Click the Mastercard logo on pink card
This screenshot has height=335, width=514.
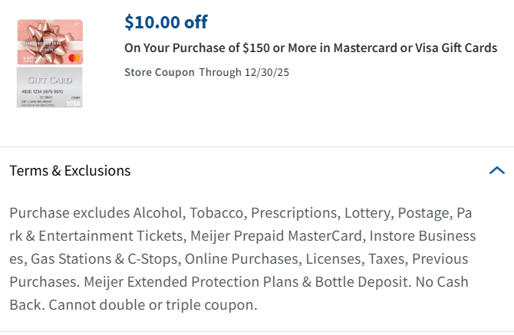click(x=74, y=57)
